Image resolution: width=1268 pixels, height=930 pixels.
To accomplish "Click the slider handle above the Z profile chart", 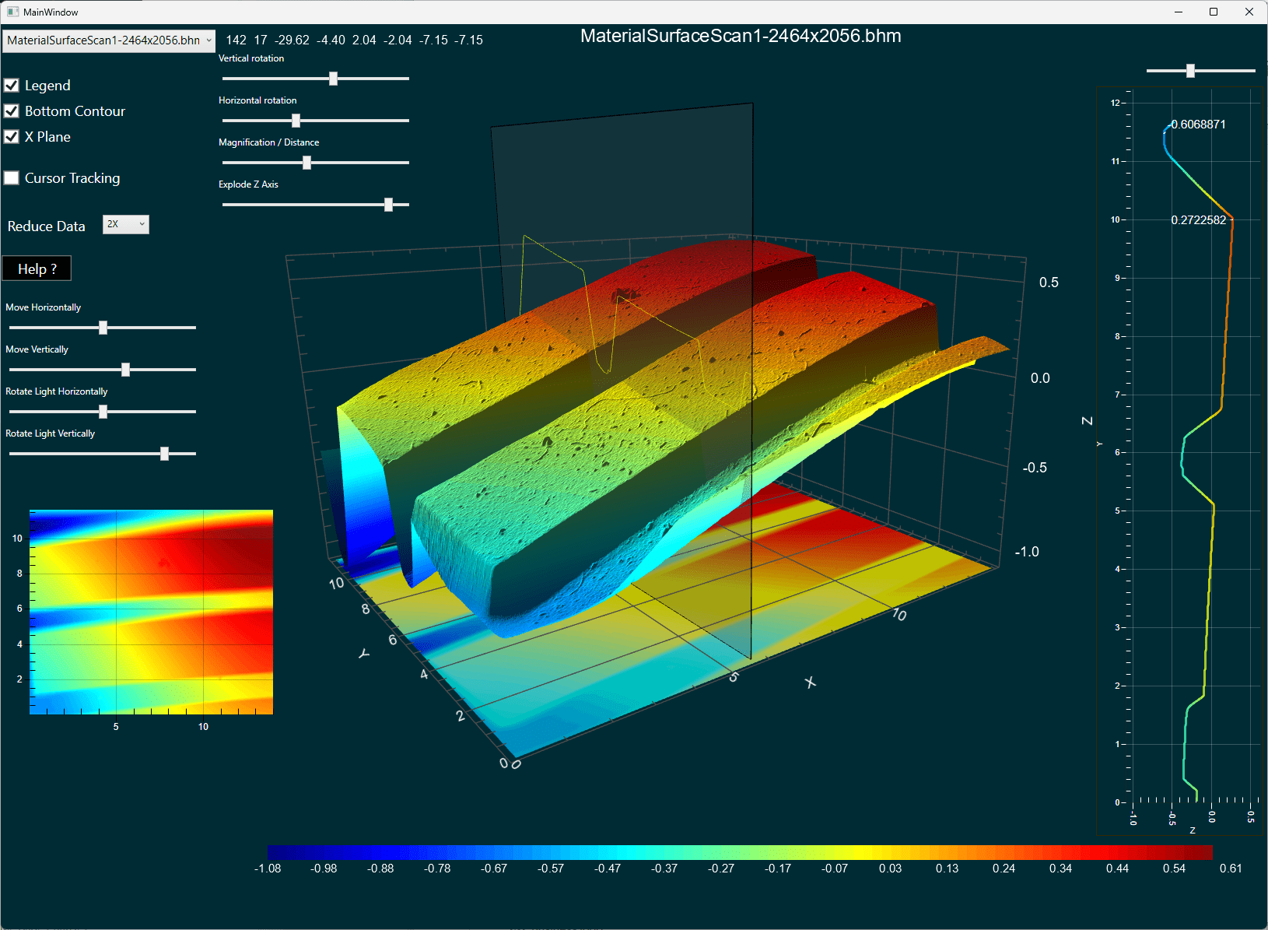I will [1190, 71].
